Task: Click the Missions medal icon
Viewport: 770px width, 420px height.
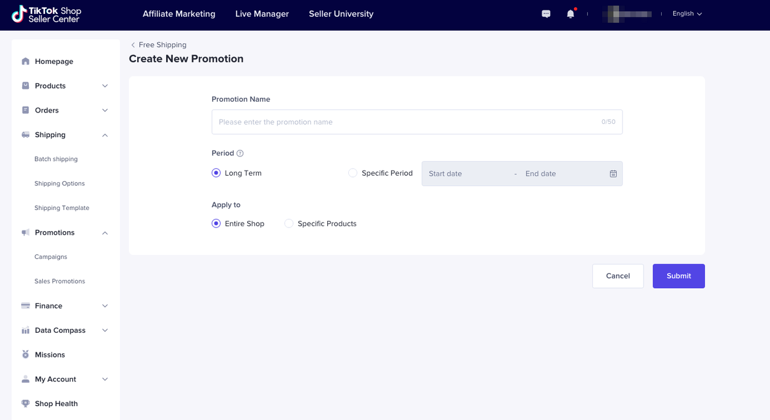Action: [x=25, y=355]
